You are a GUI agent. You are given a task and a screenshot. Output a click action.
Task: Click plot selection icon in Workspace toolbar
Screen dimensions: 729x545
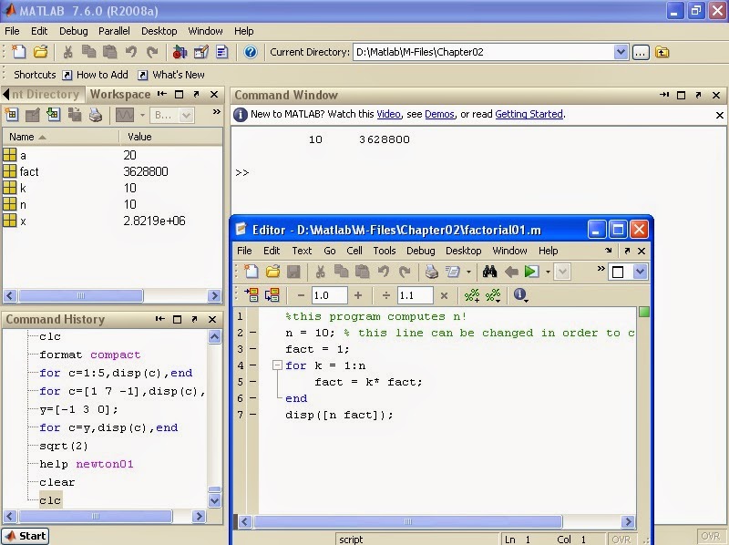[125, 115]
